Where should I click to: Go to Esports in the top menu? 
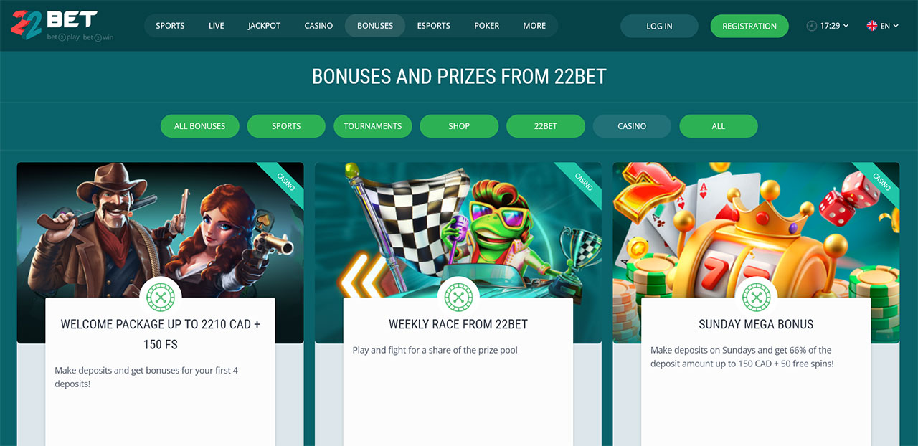click(434, 26)
